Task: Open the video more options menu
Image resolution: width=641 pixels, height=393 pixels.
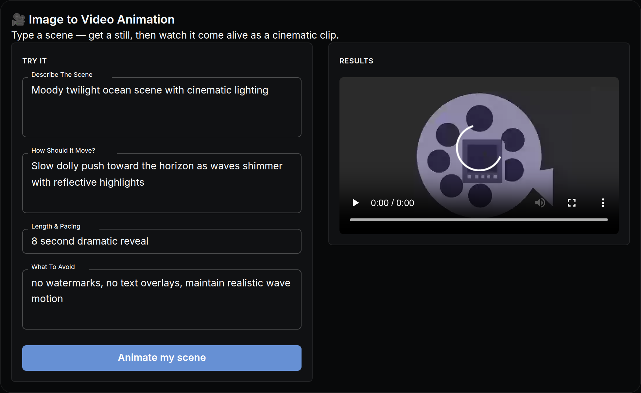Action: click(x=603, y=203)
